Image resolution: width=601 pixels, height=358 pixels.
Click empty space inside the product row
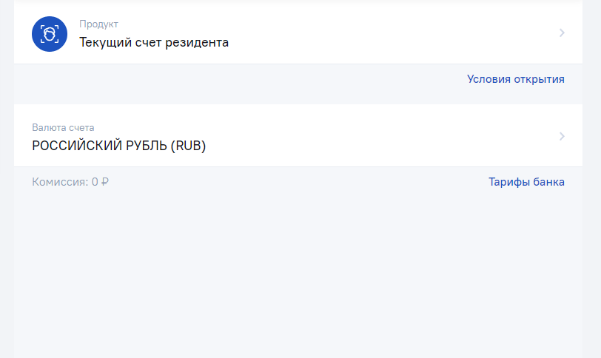coord(383,34)
